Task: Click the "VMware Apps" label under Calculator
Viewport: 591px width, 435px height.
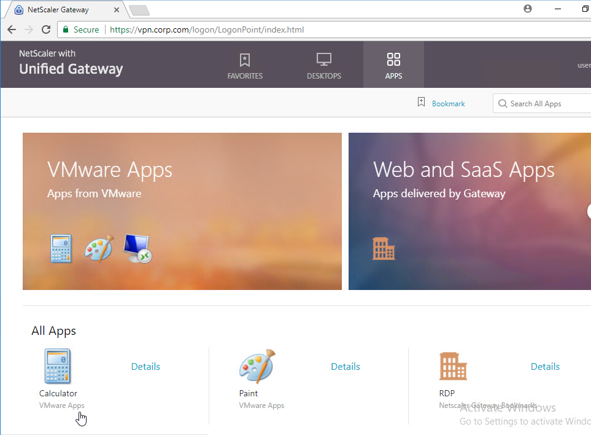Action: tap(62, 405)
